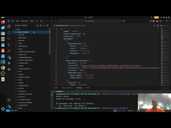
Task: Open the Go menu
Action: pyautogui.click(x=37, y=21)
